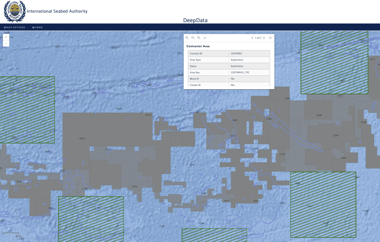Advance to the next feature in the popup

(264, 38)
